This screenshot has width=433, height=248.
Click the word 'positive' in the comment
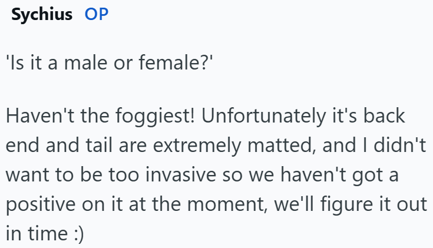click(42, 204)
